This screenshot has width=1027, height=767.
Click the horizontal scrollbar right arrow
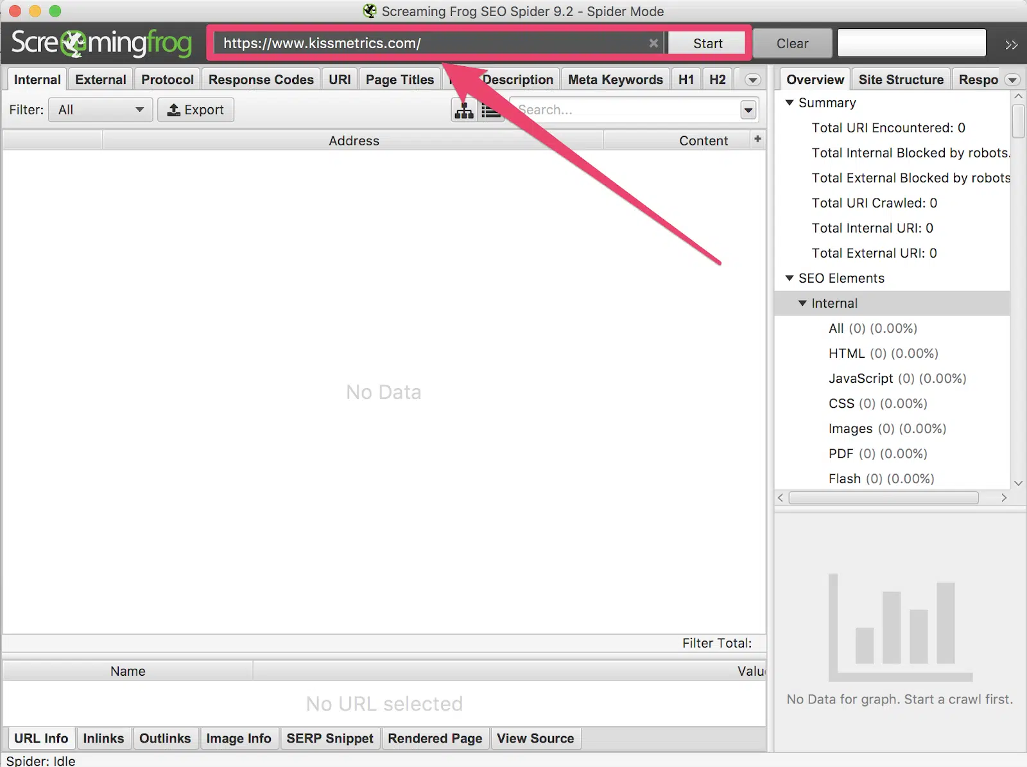coord(1004,498)
